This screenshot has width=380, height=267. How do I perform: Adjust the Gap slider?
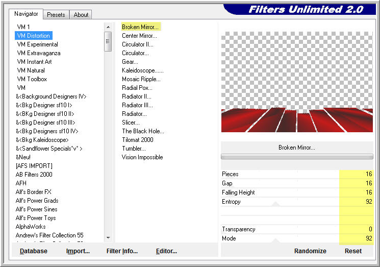pos(297,183)
